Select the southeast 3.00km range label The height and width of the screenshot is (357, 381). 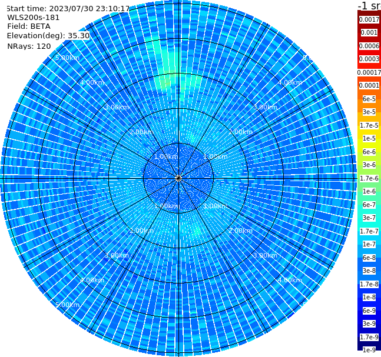click(x=265, y=255)
